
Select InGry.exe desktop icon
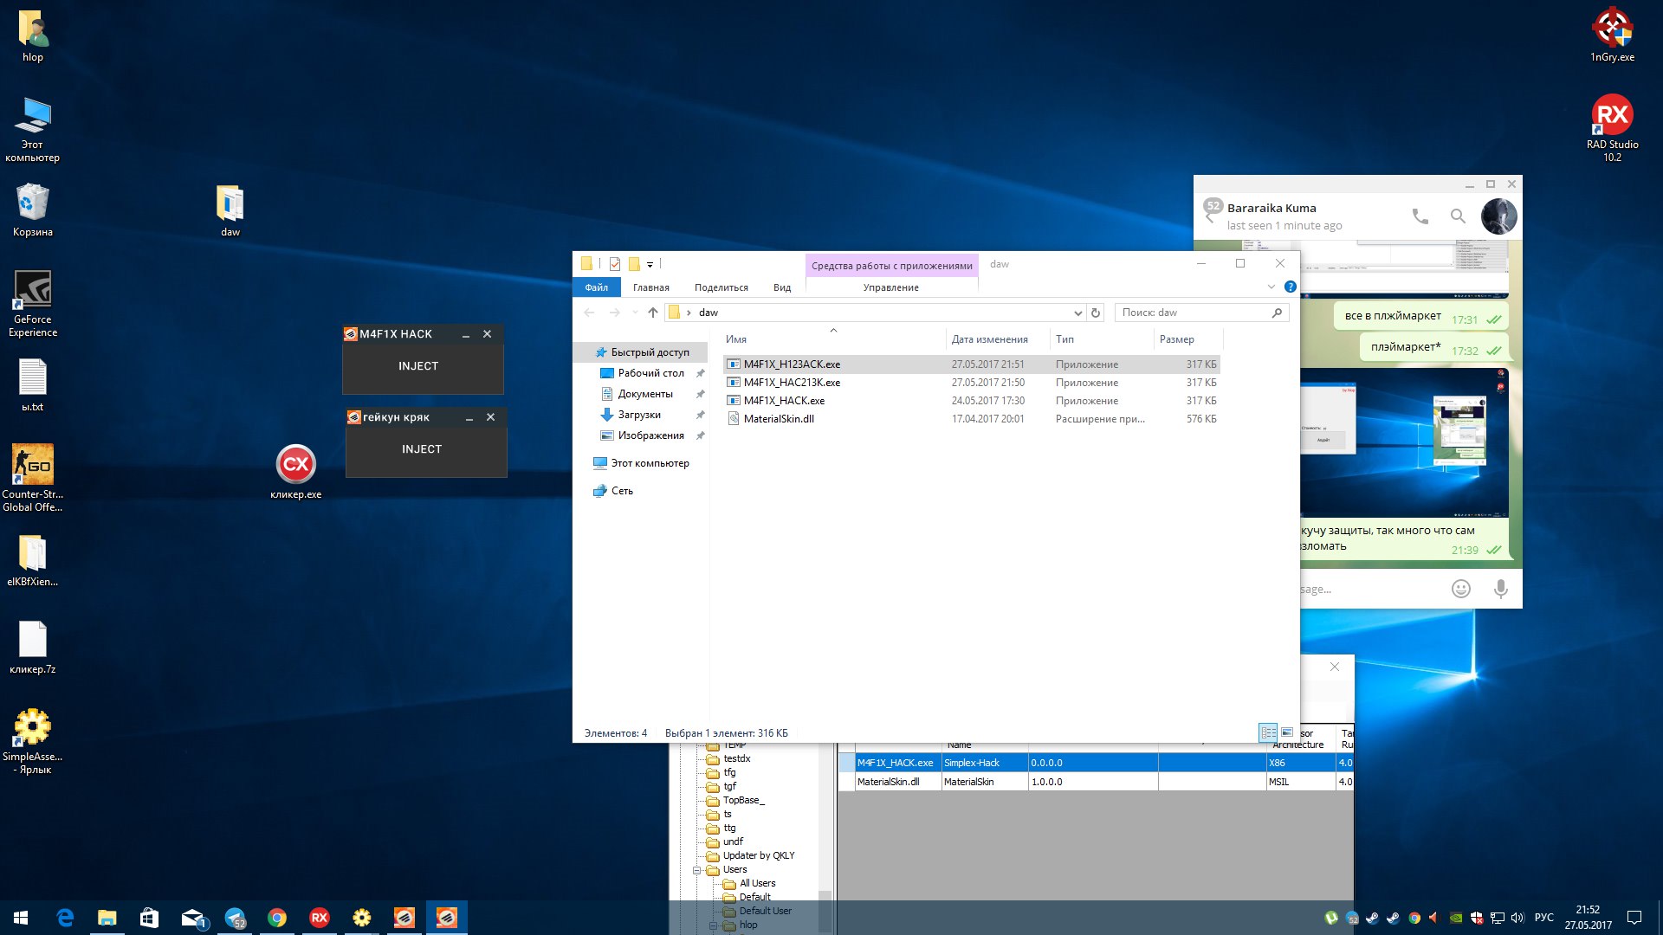[1612, 35]
